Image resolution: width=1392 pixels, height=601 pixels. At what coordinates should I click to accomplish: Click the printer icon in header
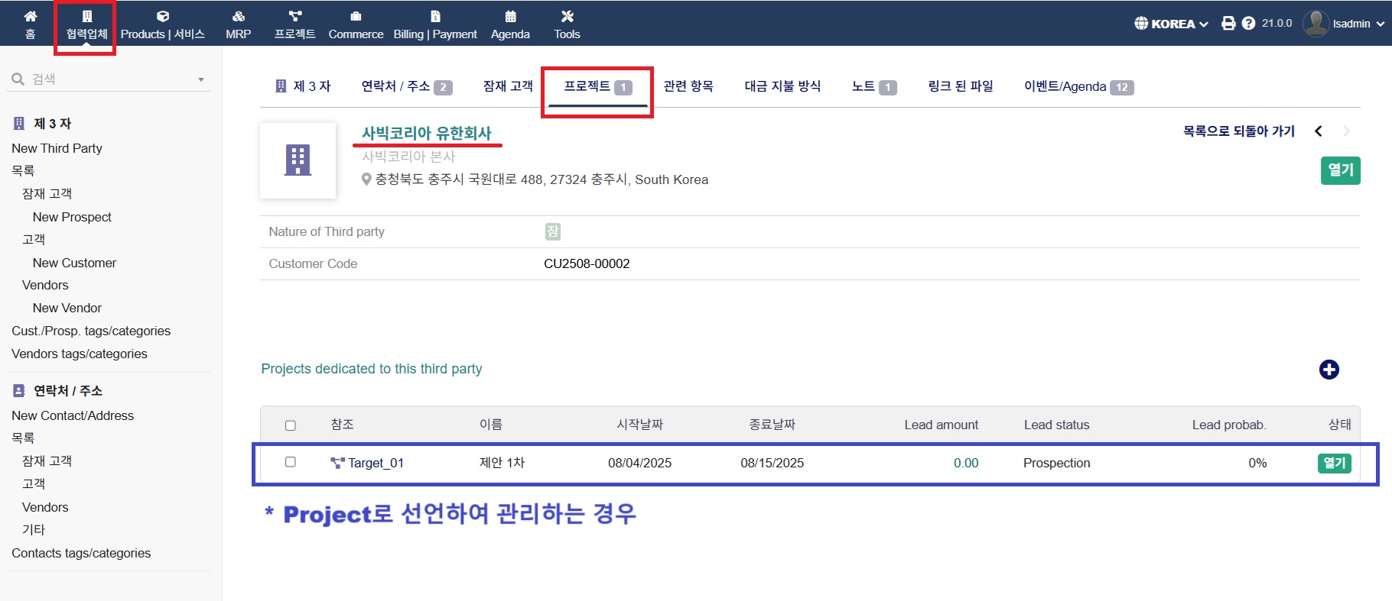click(x=1228, y=24)
